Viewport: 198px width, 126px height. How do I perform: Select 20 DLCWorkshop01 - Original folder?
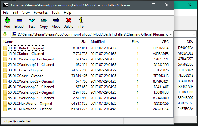click(31, 59)
